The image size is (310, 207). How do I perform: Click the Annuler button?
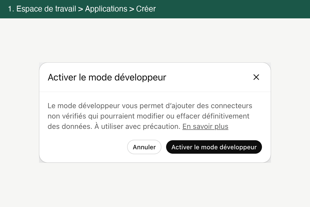[x=144, y=147]
